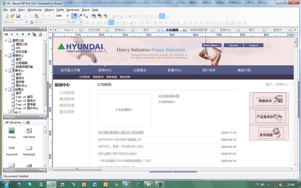
Task: Collapse the 影像中心 tree node
Action: (6, 70)
